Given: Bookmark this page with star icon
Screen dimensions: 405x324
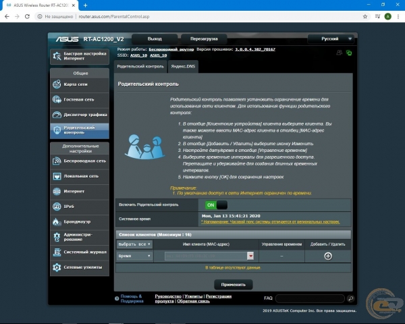Looking at the screenshot, I should [365, 16].
